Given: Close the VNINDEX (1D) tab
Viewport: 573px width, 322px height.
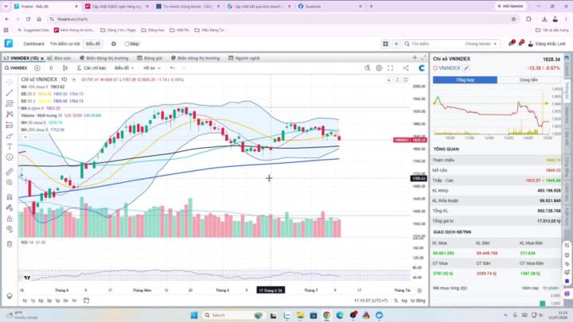Looking at the screenshot, I should 42,58.
